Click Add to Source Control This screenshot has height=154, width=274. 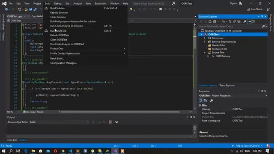[x=247, y=146]
